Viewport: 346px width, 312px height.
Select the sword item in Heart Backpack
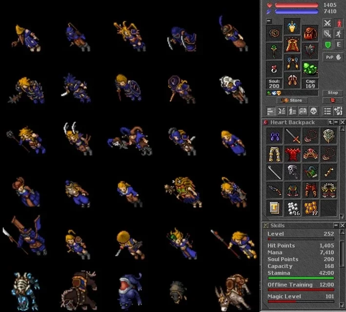coord(293,136)
